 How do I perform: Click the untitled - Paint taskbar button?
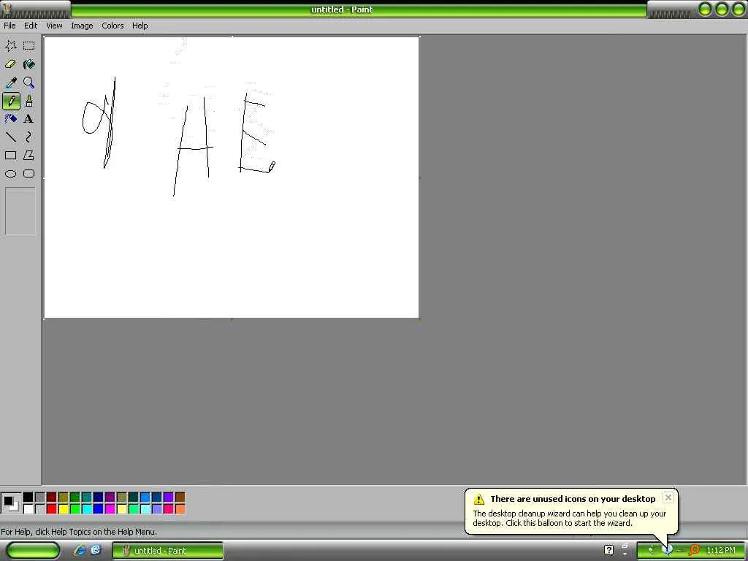click(x=167, y=551)
